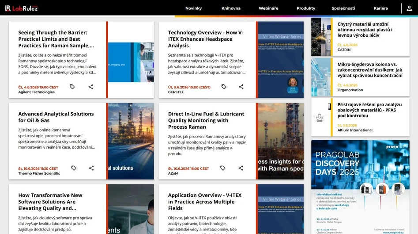418x234 pixels.
Task: Click the V-ITEX headspace description starting Seznamte se
Action: 207,64
